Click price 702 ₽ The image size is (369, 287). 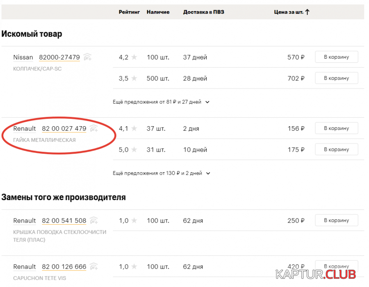click(x=296, y=78)
